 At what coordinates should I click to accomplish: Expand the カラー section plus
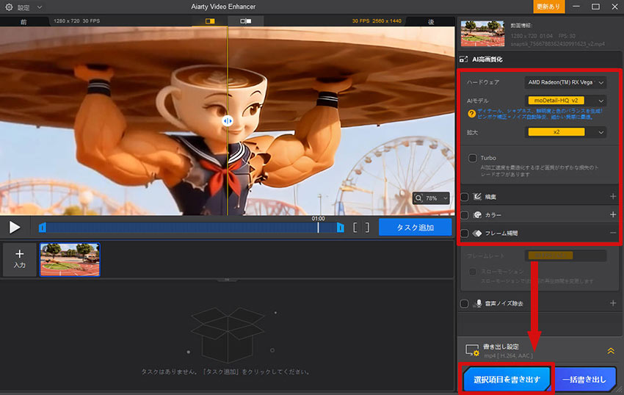point(613,214)
